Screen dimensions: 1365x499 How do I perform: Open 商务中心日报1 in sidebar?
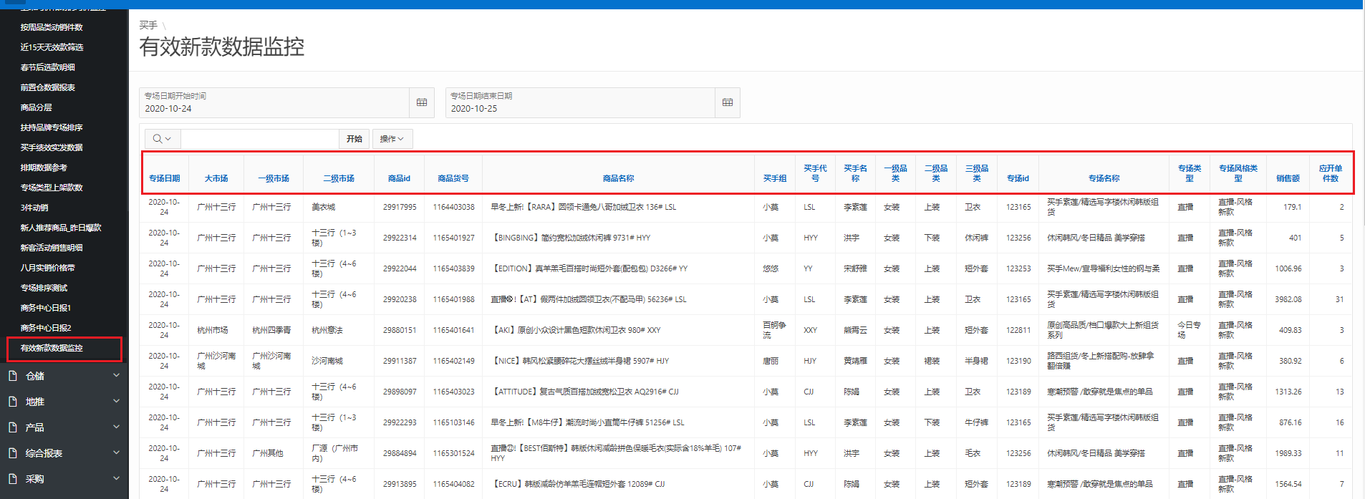point(46,308)
